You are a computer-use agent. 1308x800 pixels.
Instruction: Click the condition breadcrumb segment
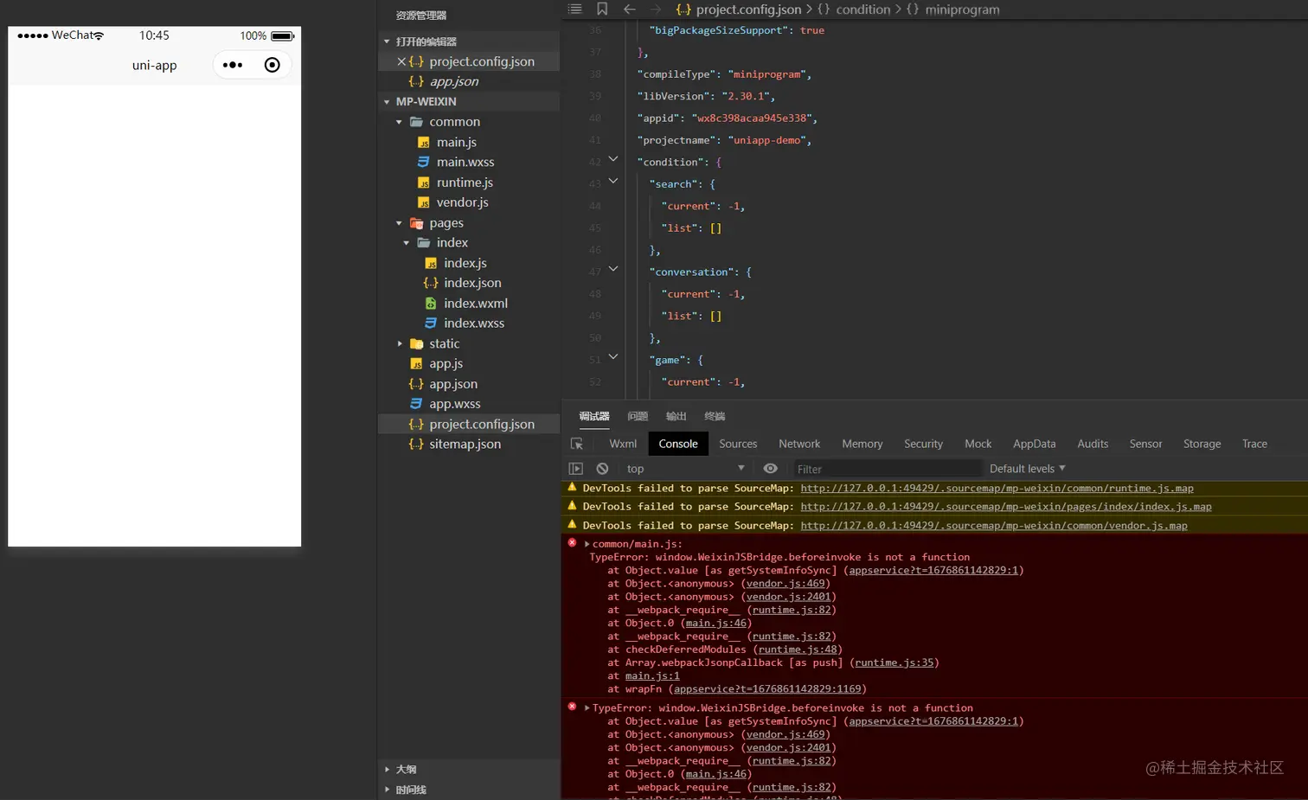click(863, 10)
